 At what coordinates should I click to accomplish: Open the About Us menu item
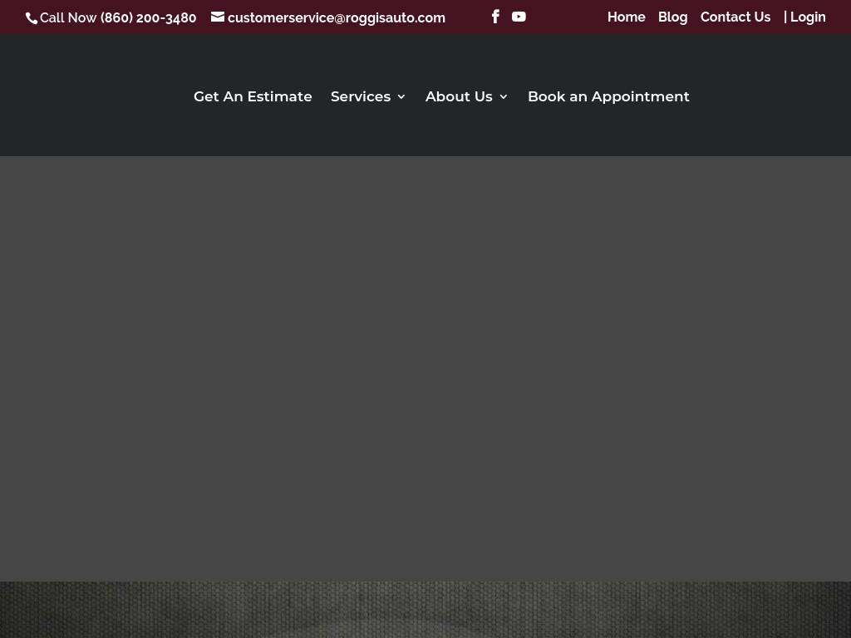[459, 96]
